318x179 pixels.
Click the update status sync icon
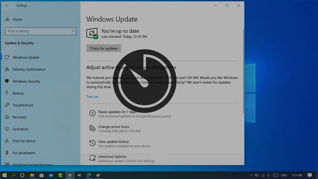tap(92, 33)
